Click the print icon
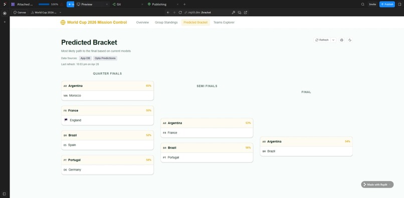 [342, 40]
